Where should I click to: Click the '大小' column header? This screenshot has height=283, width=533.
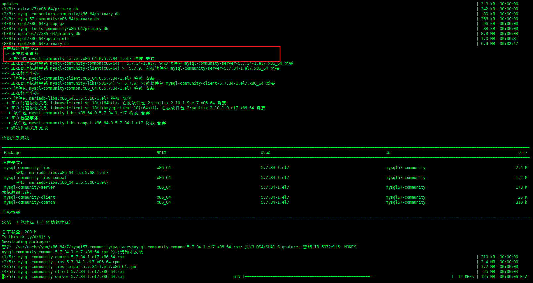point(523,153)
